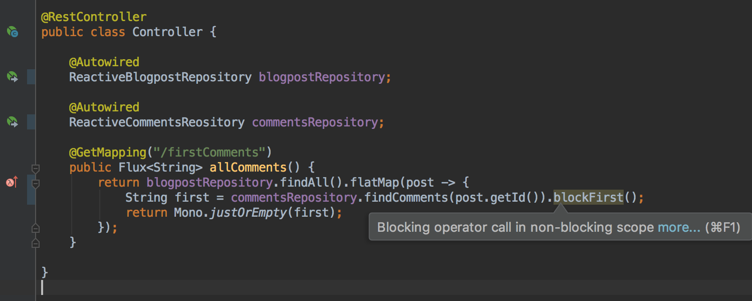The width and height of the screenshot is (752, 301).
Task: Click the ReactiveCommentsReository type name
Action: pyautogui.click(x=157, y=122)
